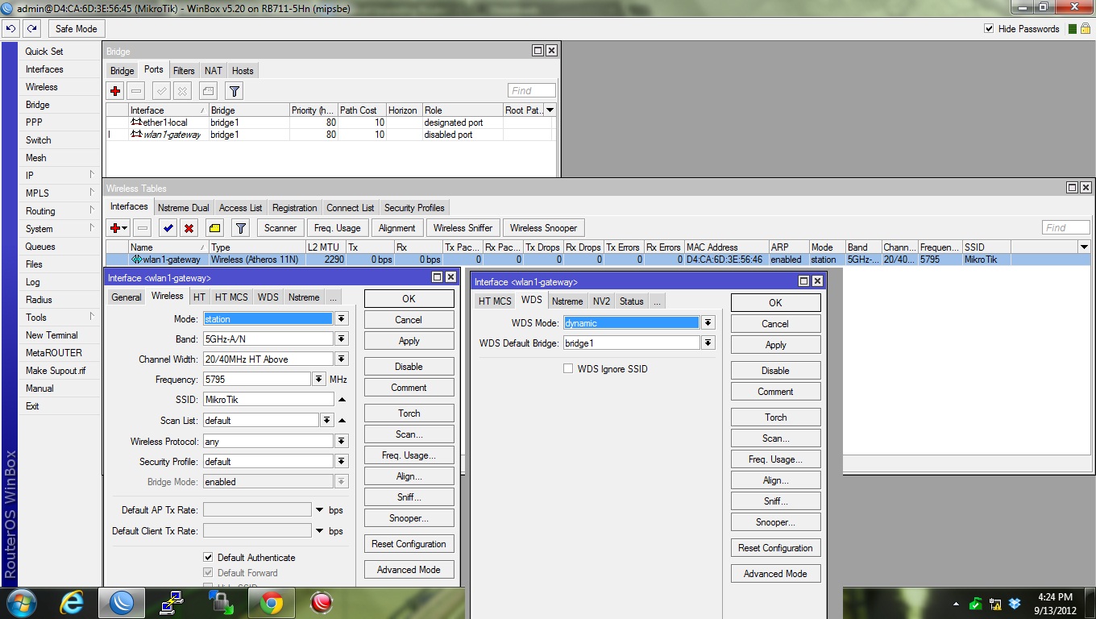Click the filter funnel icon in the Bridge window
The width and height of the screenshot is (1096, 619).
tap(234, 91)
